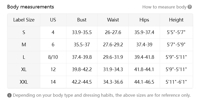Select the US column header

pyautogui.click(x=53, y=20)
